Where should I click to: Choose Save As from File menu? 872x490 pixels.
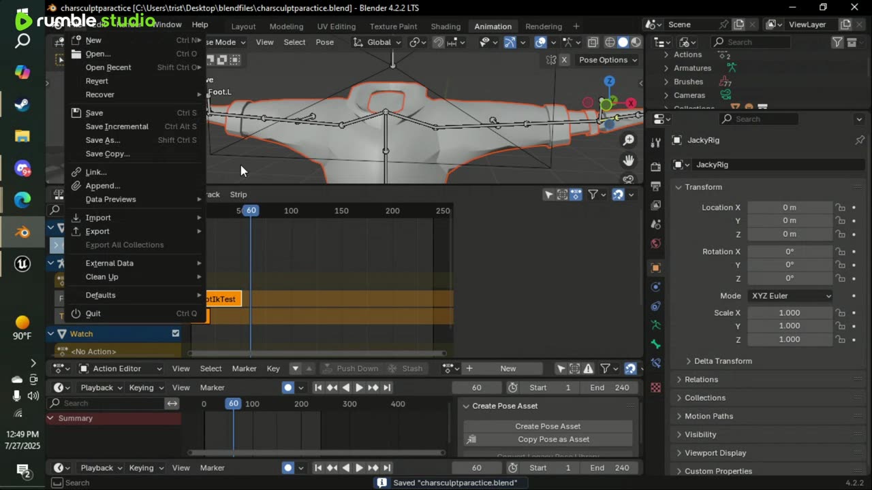tap(103, 140)
